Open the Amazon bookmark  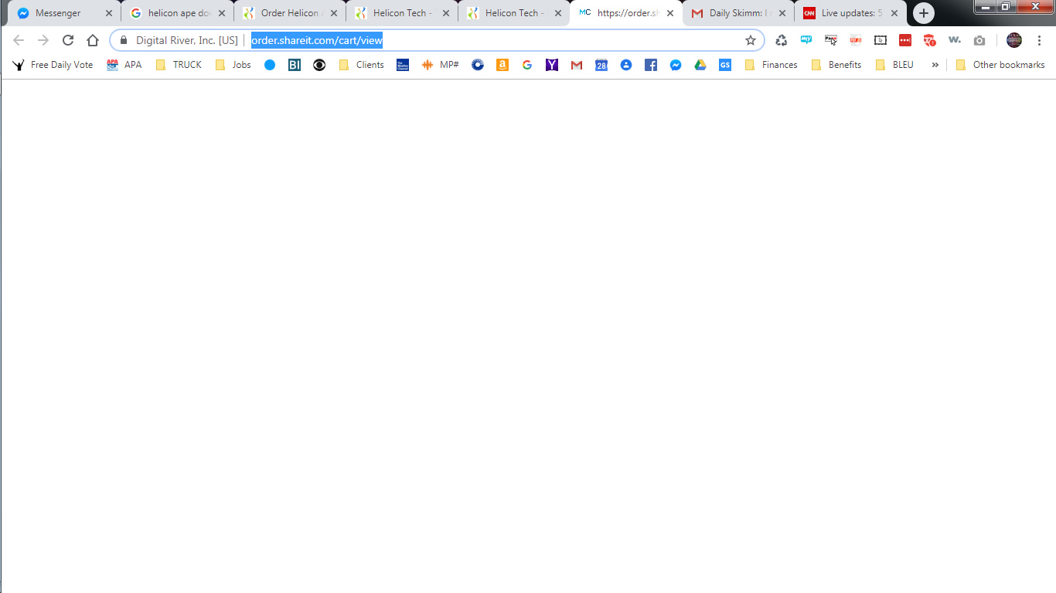502,65
